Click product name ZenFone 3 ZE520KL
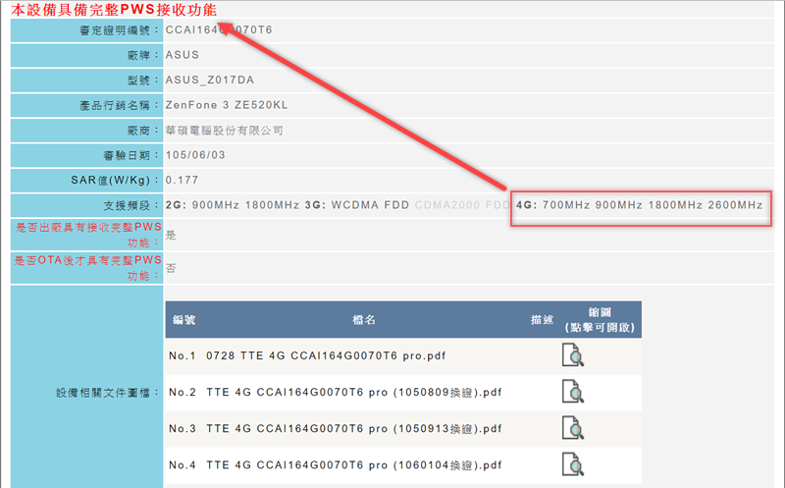The width and height of the screenshot is (785, 488). point(227,105)
